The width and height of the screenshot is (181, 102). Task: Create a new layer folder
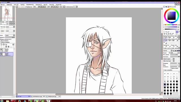6,44
